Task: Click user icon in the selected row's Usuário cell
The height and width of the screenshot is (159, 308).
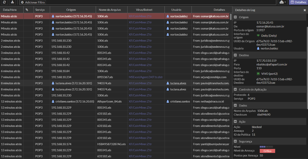Action: click(168, 16)
